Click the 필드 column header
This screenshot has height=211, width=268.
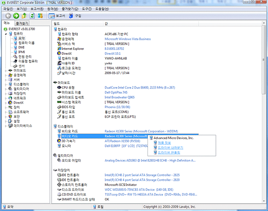click(78, 24)
